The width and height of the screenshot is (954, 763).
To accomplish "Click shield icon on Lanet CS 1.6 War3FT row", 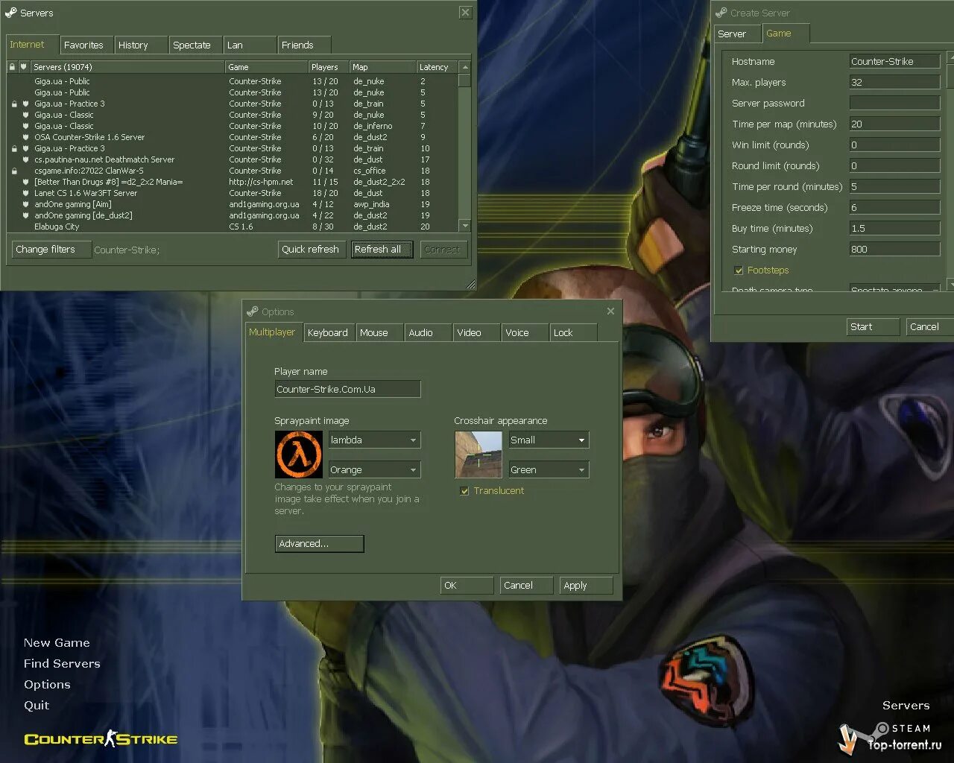I will point(25,194).
